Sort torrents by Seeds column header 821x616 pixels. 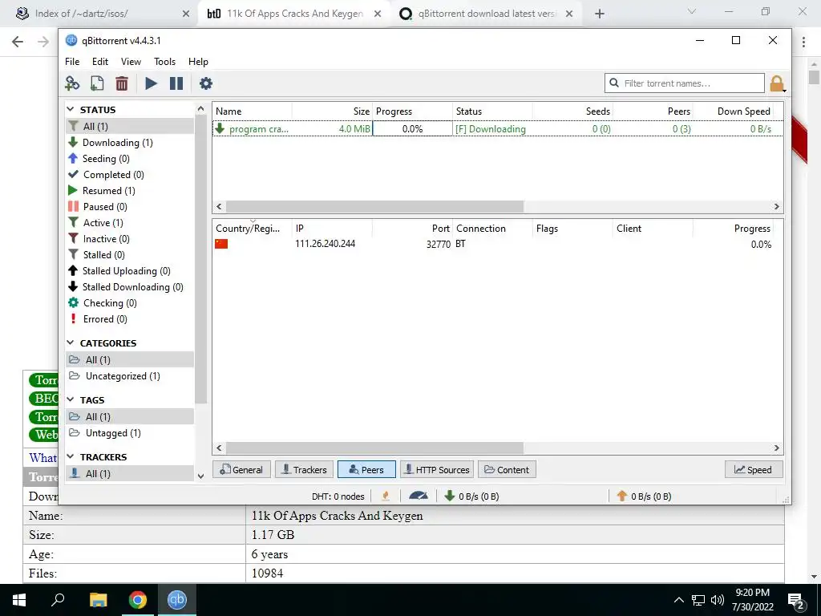(572, 111)
